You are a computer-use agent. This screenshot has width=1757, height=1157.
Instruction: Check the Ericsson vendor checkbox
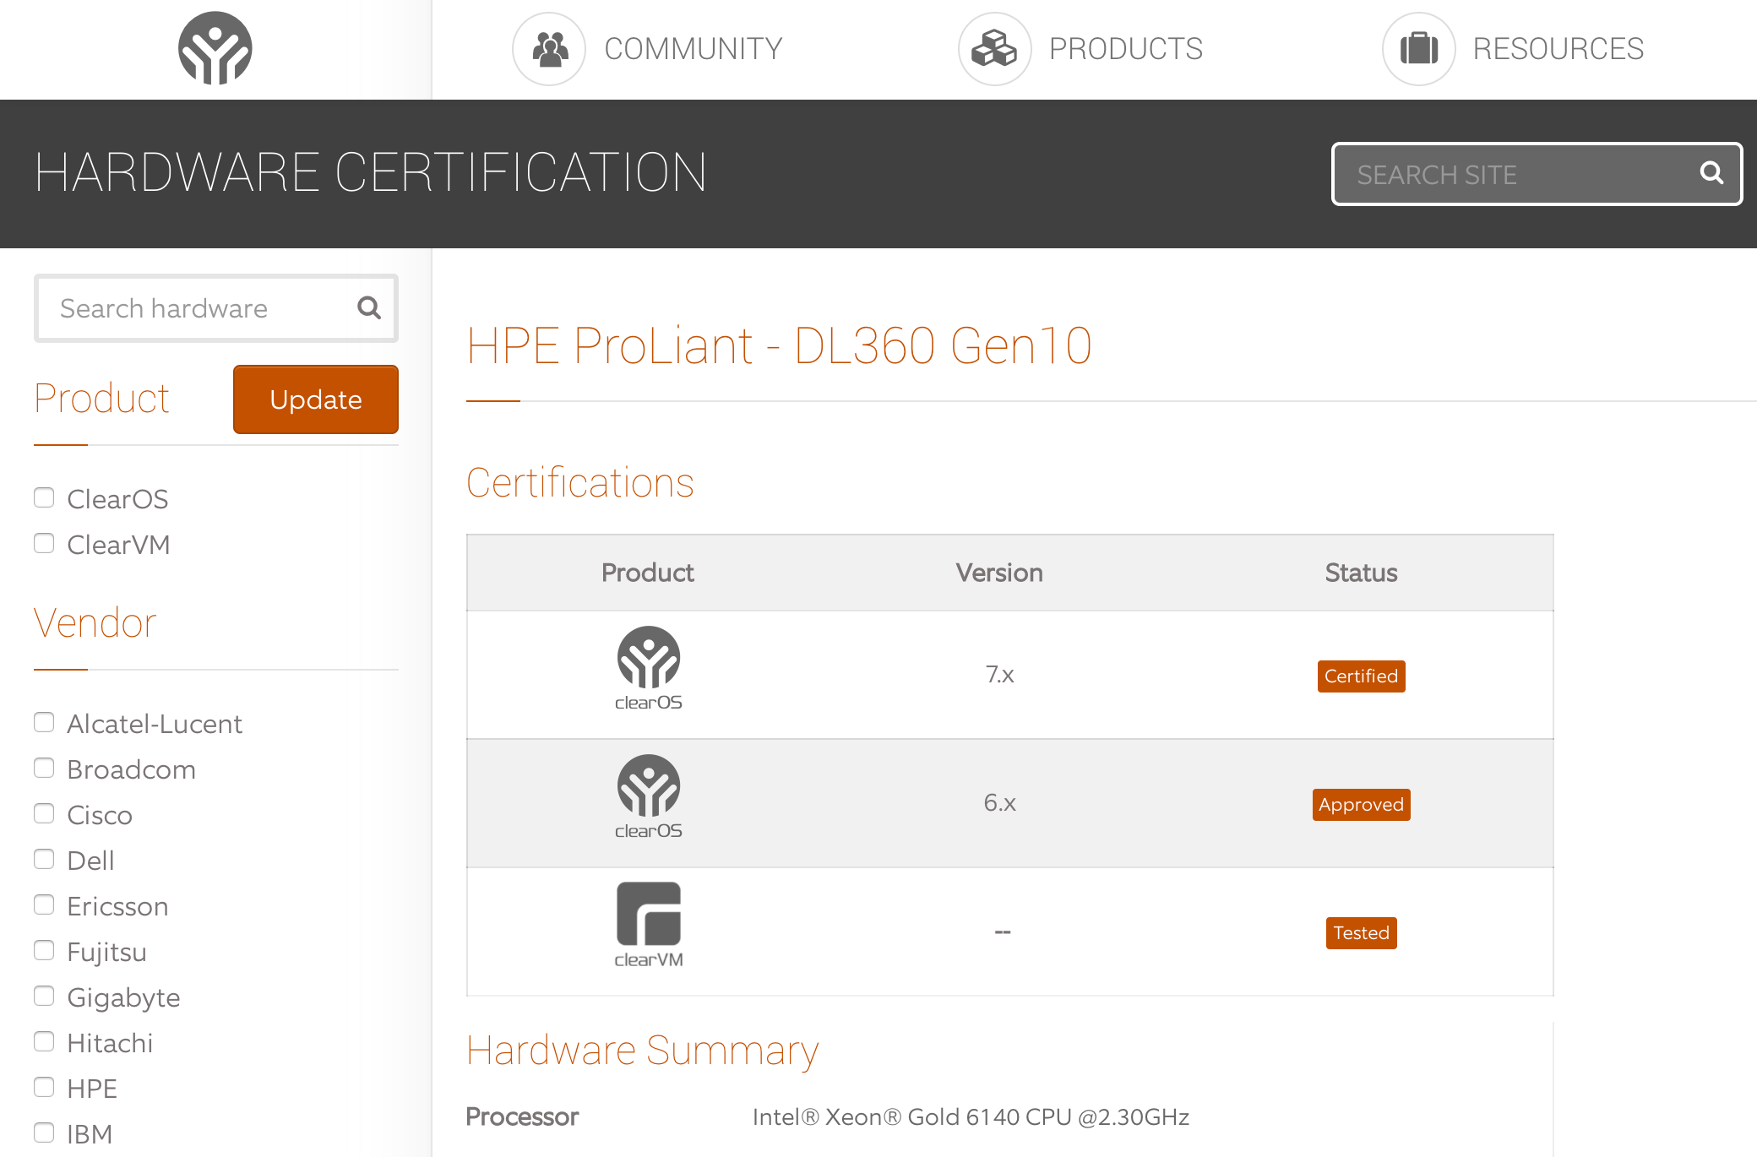pyautogui.click(x=44, y=904)
